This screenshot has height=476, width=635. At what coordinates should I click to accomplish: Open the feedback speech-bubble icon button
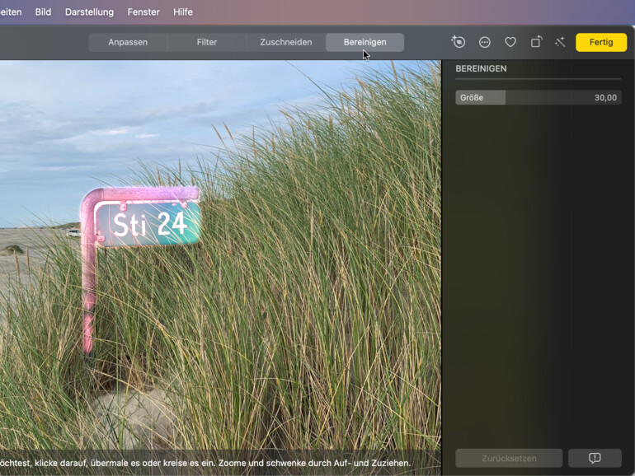[x=595, y=458]
